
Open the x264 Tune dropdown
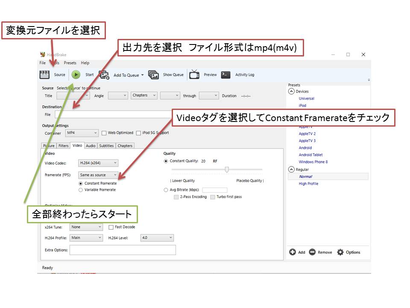pyautogui.click(x=86, y=227)
